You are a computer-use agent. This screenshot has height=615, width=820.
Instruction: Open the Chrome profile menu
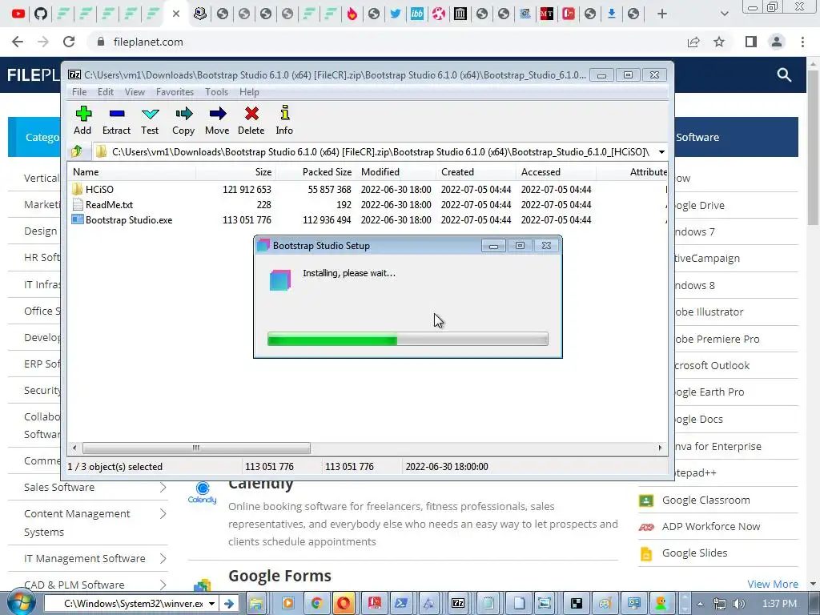click(x=777, y=42)
